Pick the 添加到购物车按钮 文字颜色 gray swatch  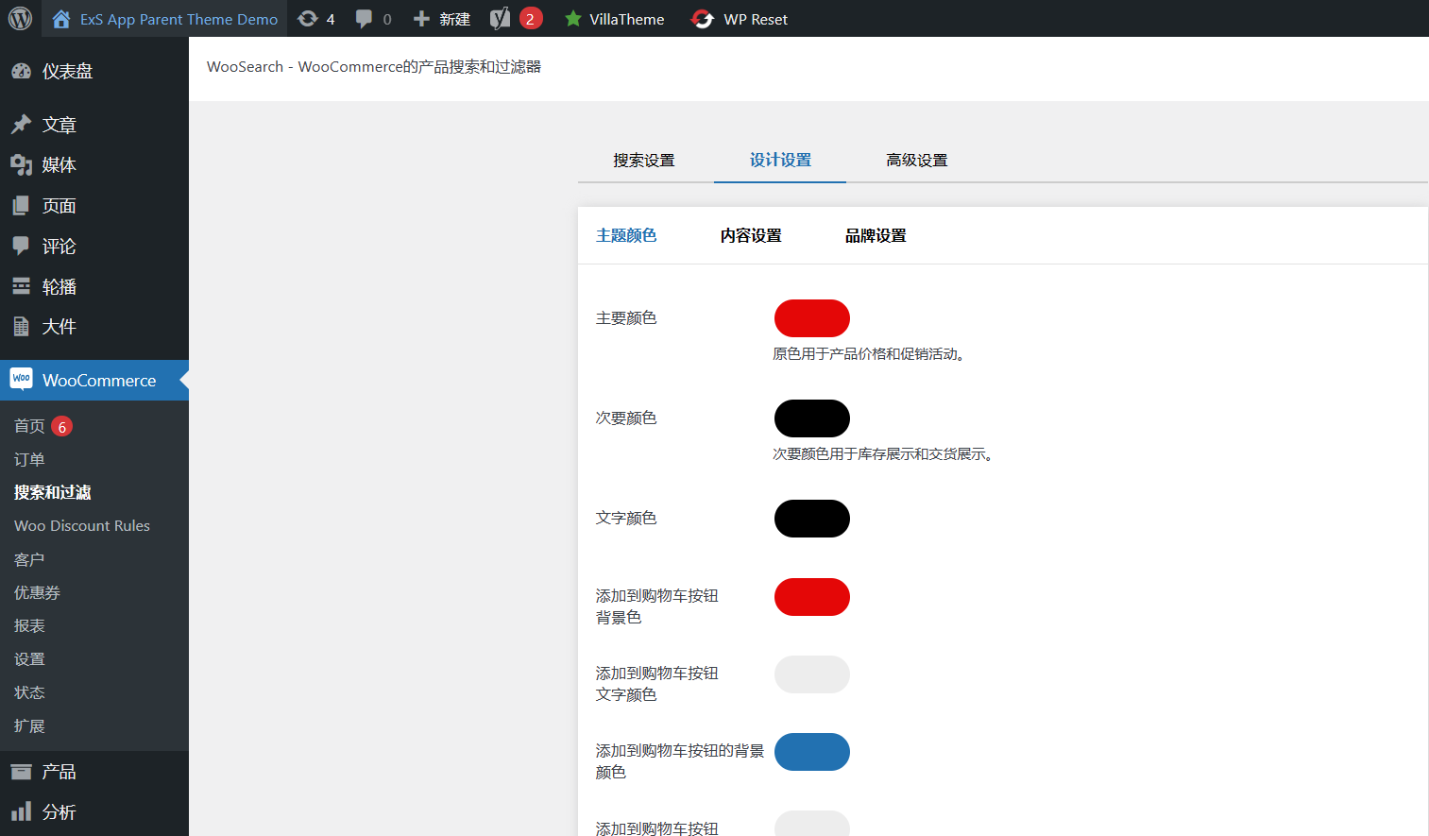[x=812, y=674]
